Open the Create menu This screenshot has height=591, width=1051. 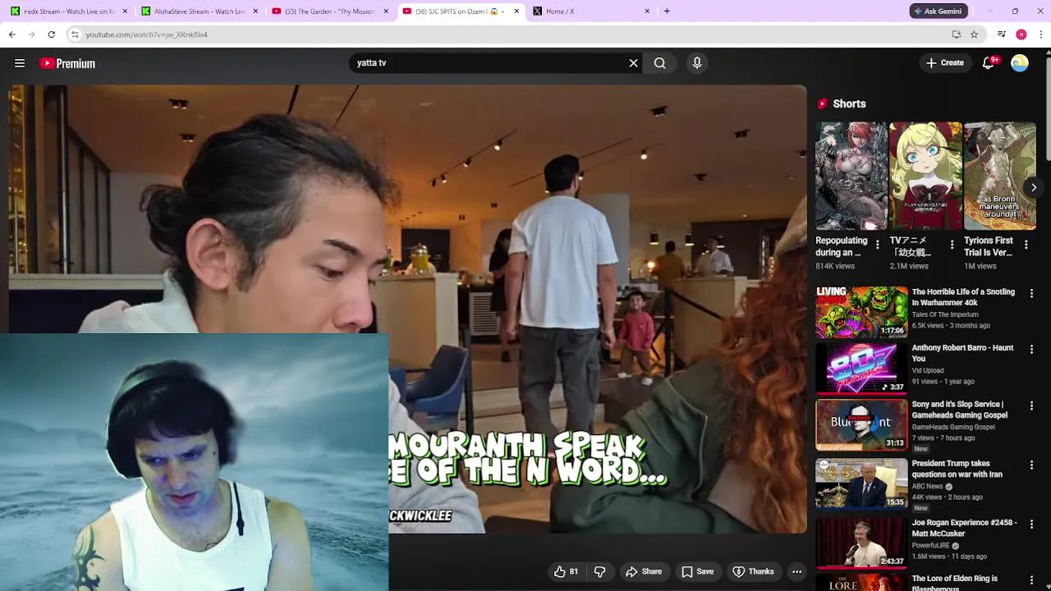(x=945, y=62)
